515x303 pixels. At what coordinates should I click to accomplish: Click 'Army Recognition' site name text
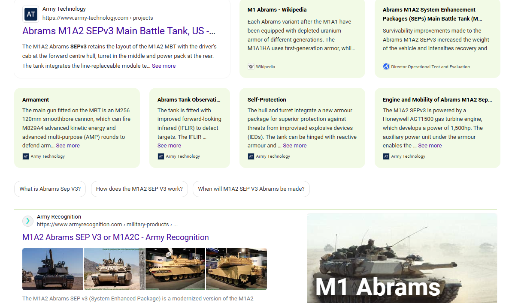(x=59, y=217)
